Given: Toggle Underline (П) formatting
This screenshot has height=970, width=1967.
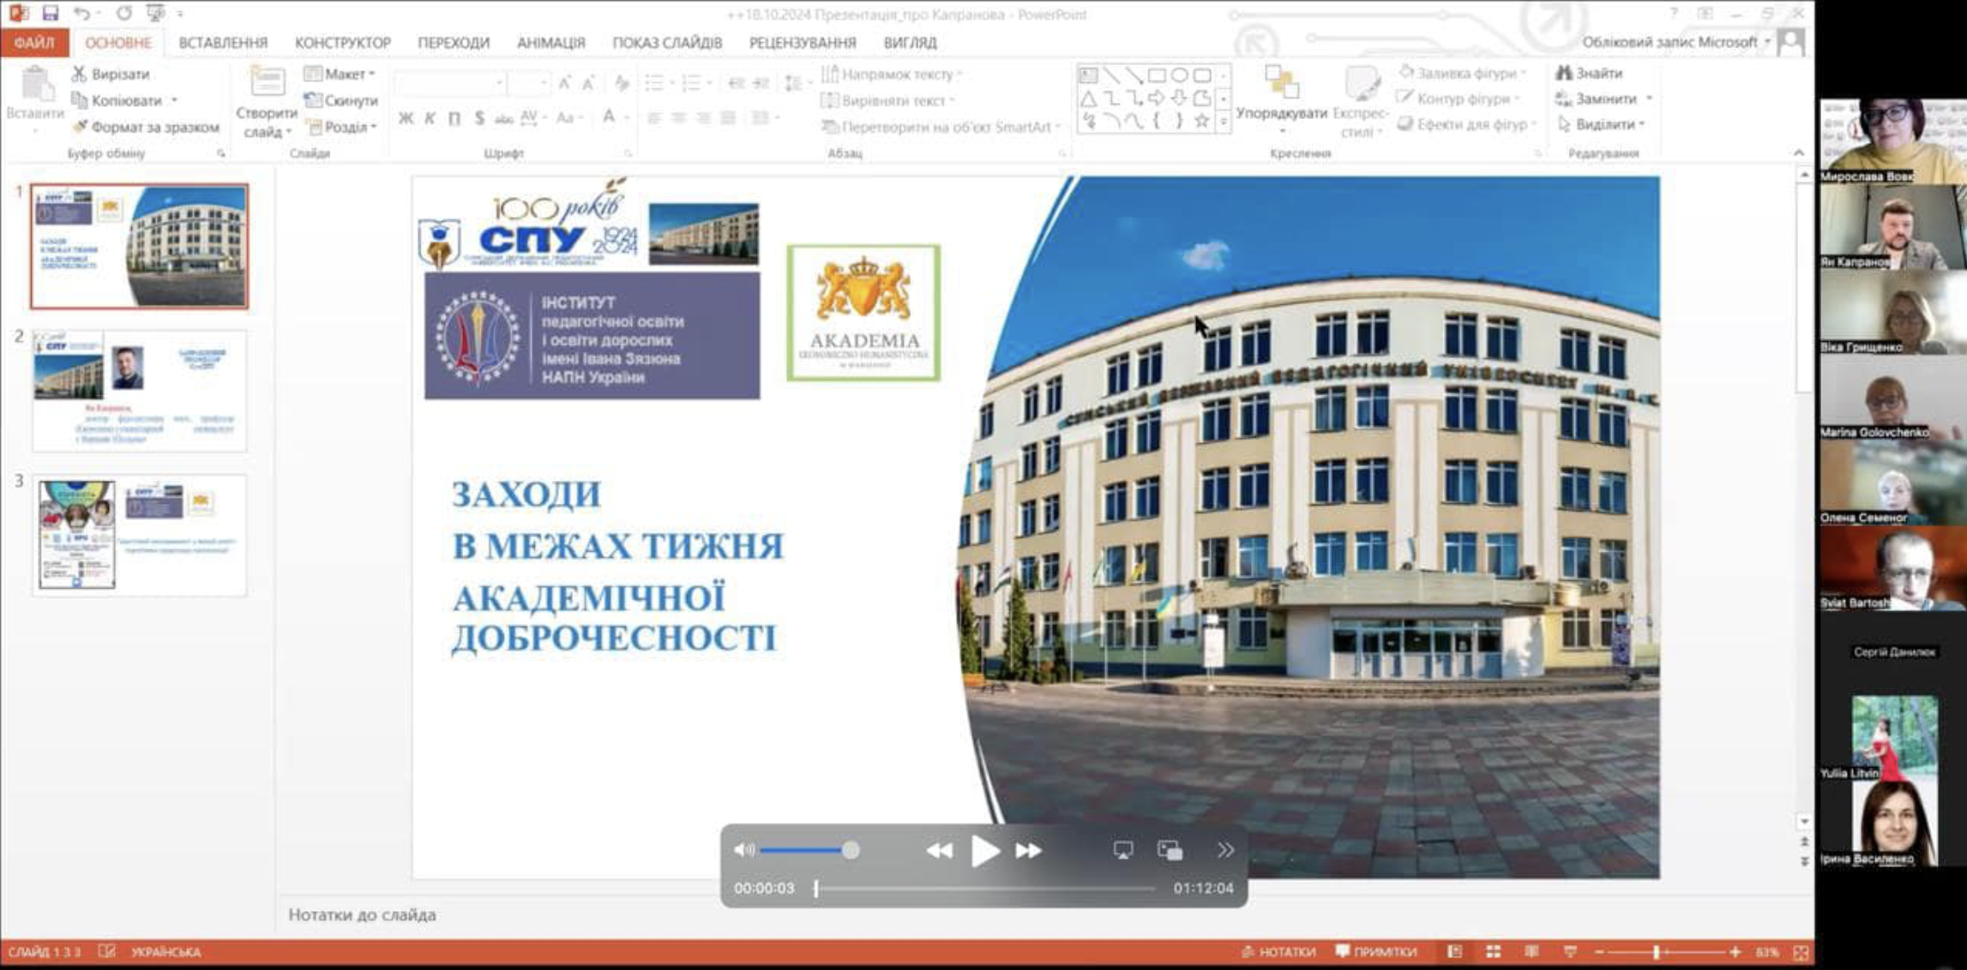Looking at the screenshot, I should 454,118.
